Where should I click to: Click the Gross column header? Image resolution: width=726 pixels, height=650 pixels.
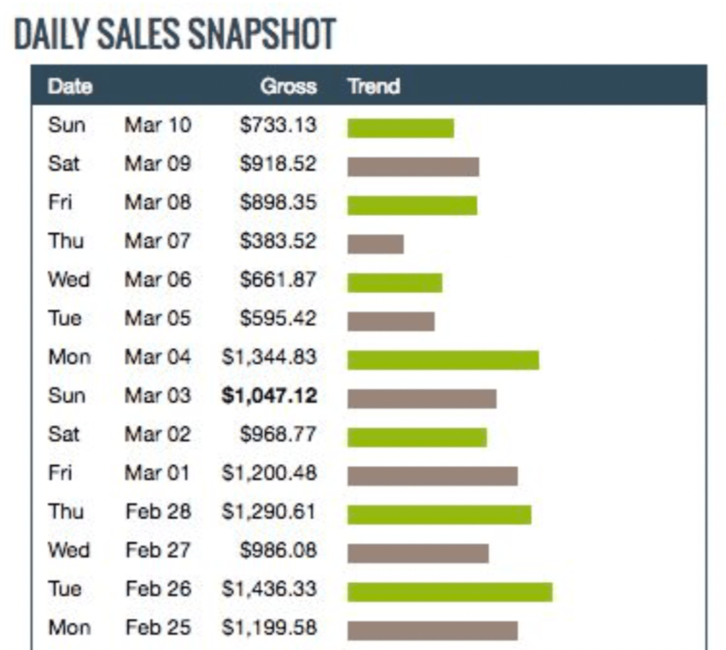[288, 86]
